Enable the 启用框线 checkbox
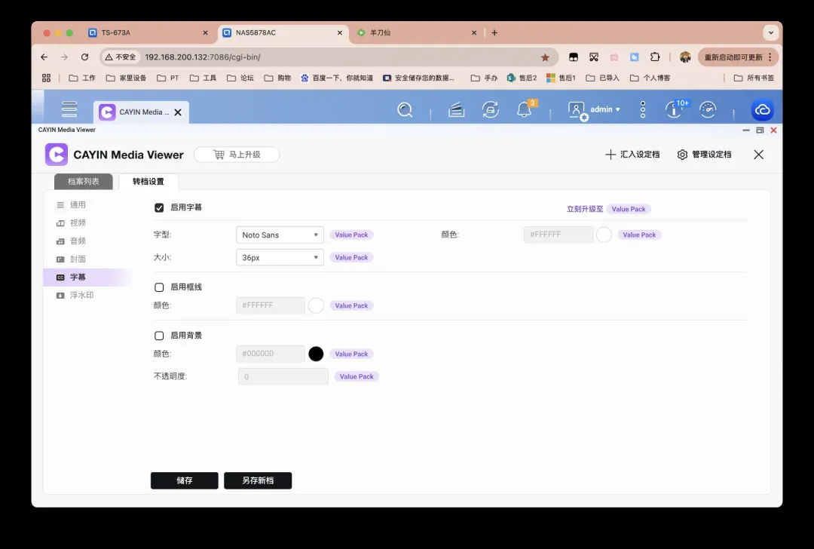 pos(159,287)
